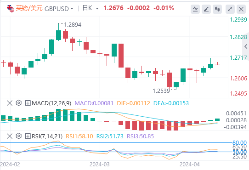
Task: Click the 0.00451 MACD axis label
Action: click(x=236, y=113)
